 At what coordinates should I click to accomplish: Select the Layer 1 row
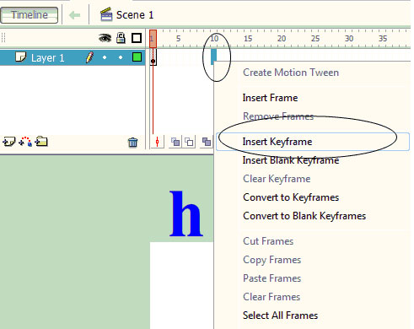(73, 57)
